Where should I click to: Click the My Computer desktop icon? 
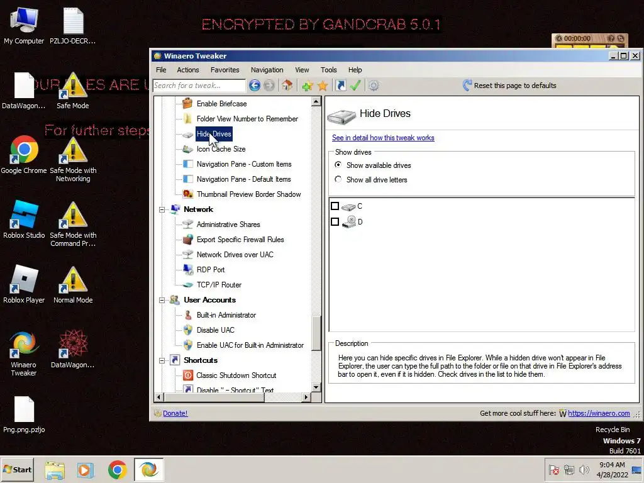pos(24,26)
